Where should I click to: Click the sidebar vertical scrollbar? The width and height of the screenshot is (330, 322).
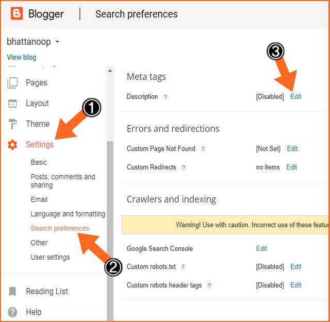[109, 206]
